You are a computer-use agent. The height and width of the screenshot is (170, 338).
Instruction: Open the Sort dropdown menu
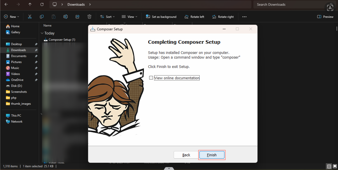click(x=107, y=17)
